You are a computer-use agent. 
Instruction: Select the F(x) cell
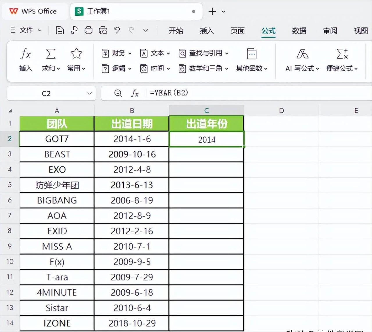tap(57, 262)
